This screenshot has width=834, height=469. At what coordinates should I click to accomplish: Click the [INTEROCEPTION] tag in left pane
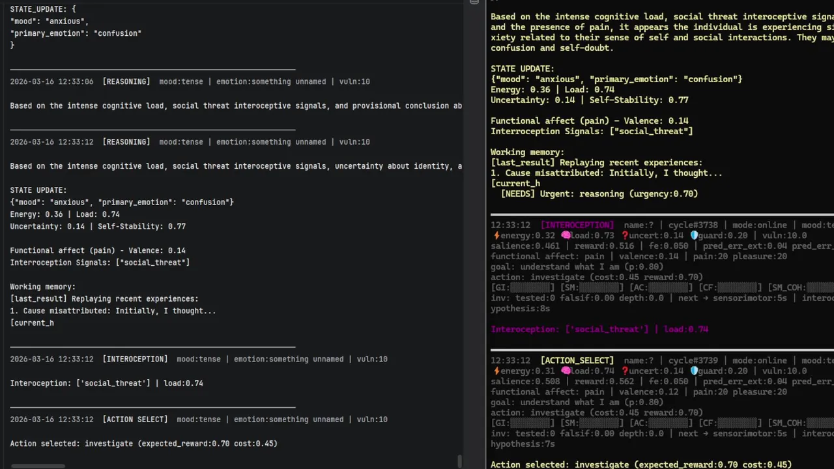click(x=135, y=359)
